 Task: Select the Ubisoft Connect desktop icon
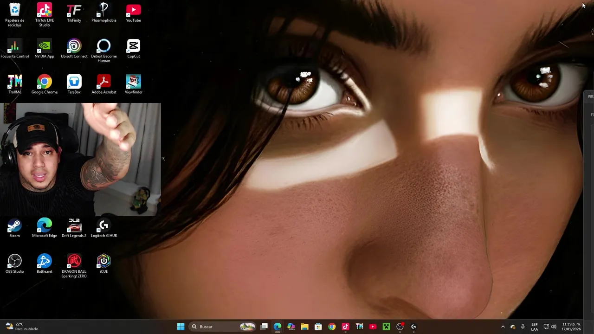click(x=74, y=49)
